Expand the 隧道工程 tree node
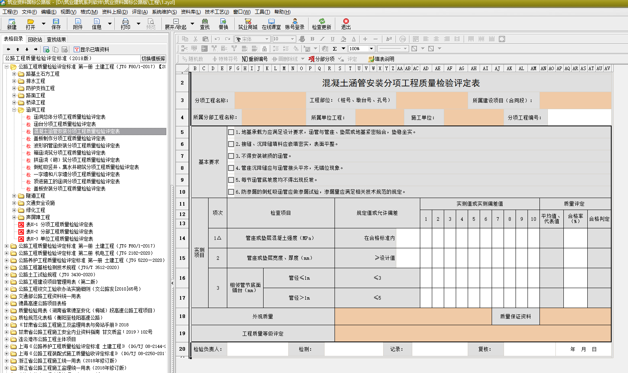The height and width of the screenshot is (373, 628). (x=14, y=196)
